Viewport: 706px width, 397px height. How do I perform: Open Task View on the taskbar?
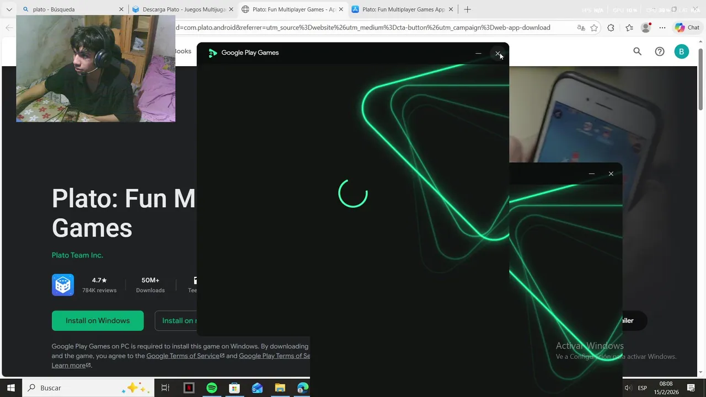pyautogui.click(x=165, y=388)
